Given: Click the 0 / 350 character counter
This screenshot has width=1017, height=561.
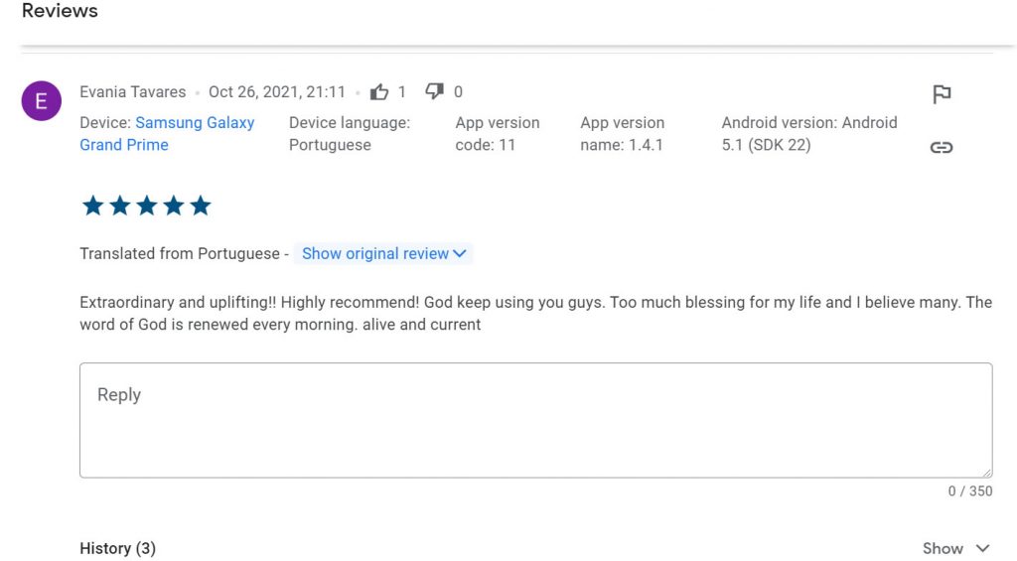Looking at the screenshot, I should pos(969,491).
